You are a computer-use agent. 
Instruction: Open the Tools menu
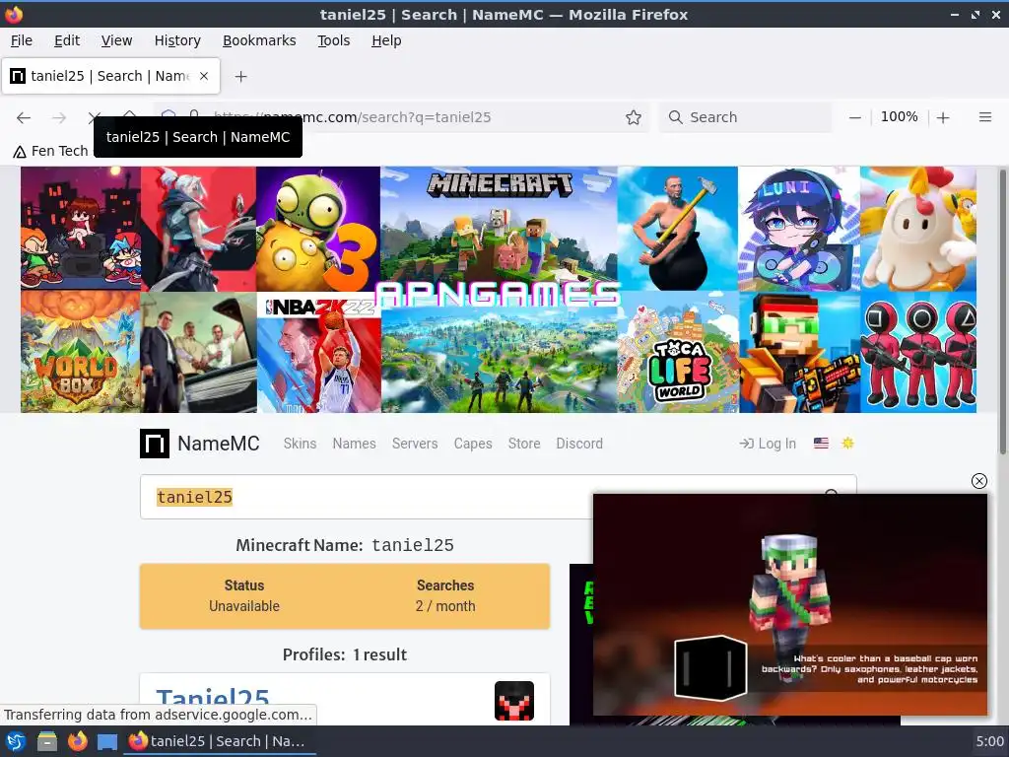pyautogui.click(x=333, y=40)
